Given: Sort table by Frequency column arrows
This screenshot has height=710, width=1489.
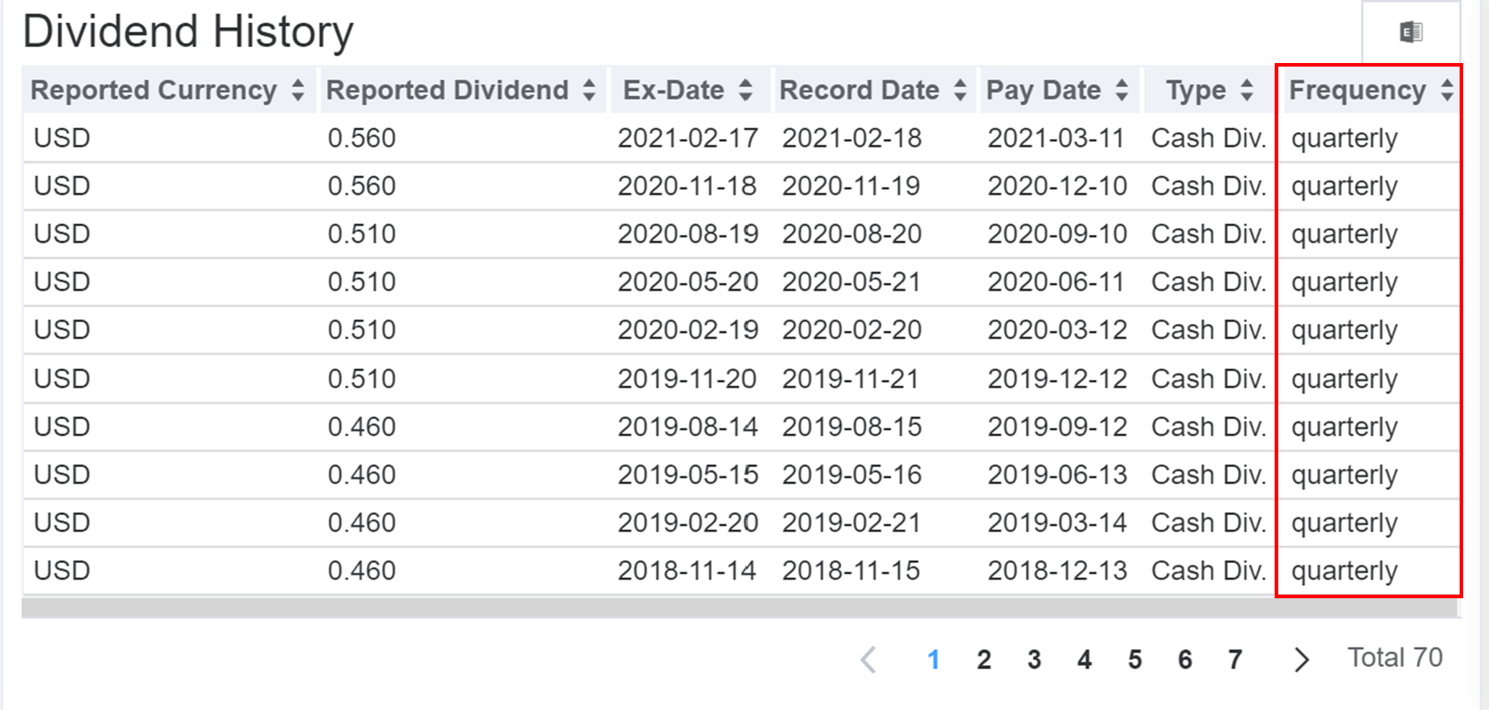Looking at the screenshot, I should click(1447, 90).
